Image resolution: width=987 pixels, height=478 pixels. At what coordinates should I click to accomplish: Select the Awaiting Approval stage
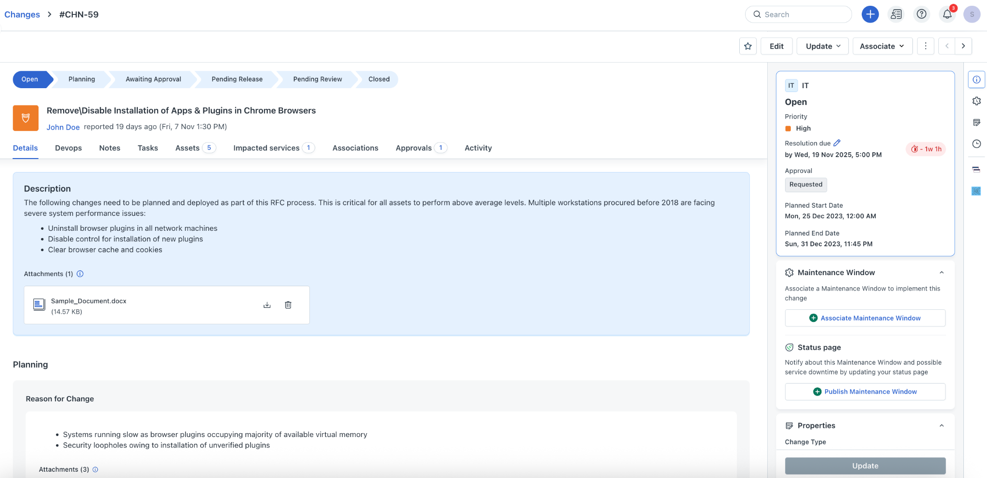[153, 80]
